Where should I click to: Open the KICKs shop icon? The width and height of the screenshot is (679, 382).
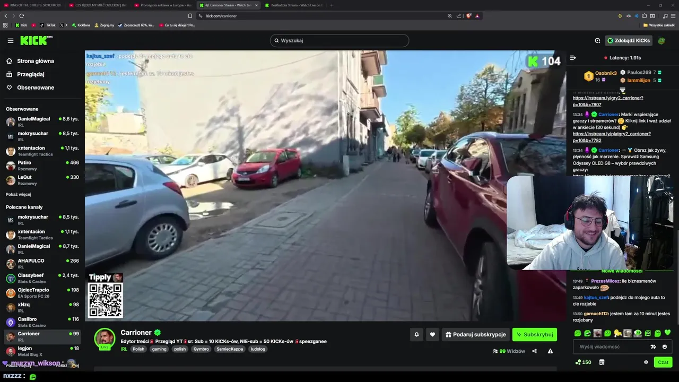pos(602,362)
